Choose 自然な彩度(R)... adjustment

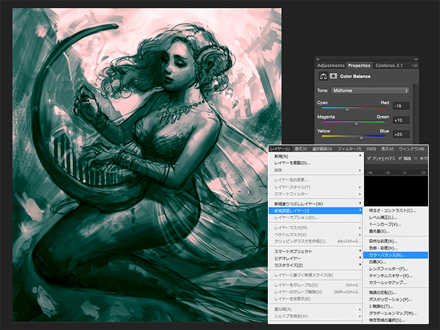396,242
